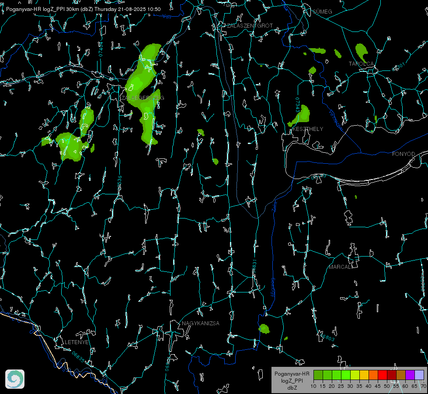Image resolution: width=428 pixels, height=394 pixels.
Task: Click the ZALASZENTGRÓT town label
Action: click(x=250, y=25)
